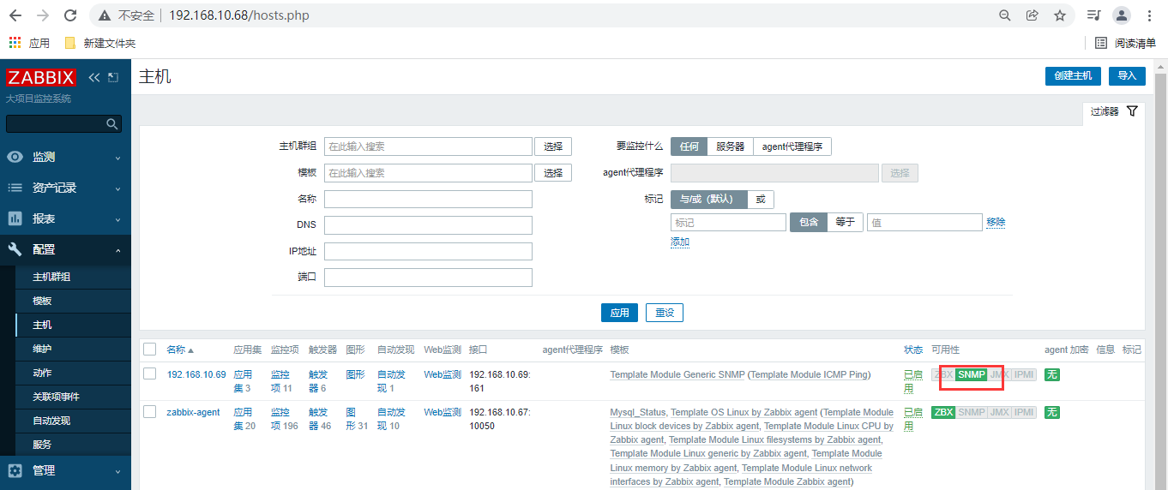Open the 新建文件夹 bookmark folder
This screenshot has height=490, width=1168.
coord(100,43)
